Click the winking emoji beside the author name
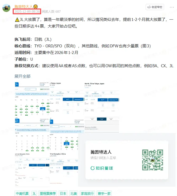The image size is (177, 196). (36, 7)
